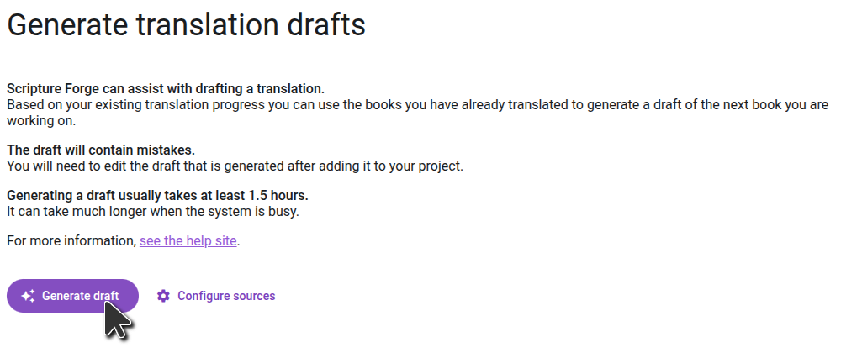Open the 'see the help site' link
Image resolution: width=841 pixels, height=353 pixels.
pyautogui.click(x=188, y=241)
